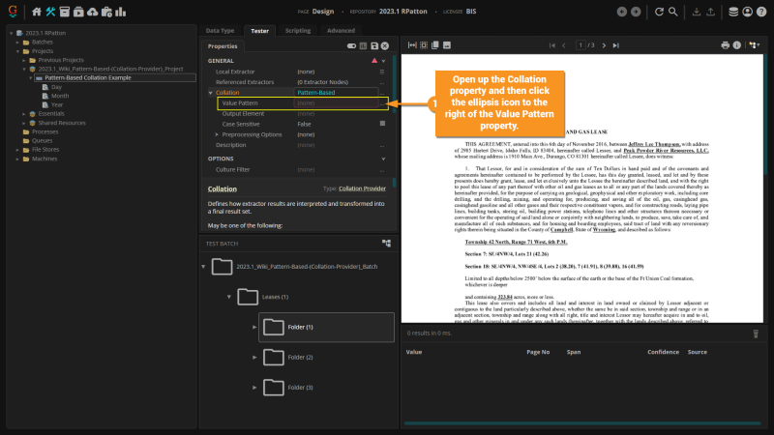
Task: Expand the Essentials node
Action: (24, 113)
